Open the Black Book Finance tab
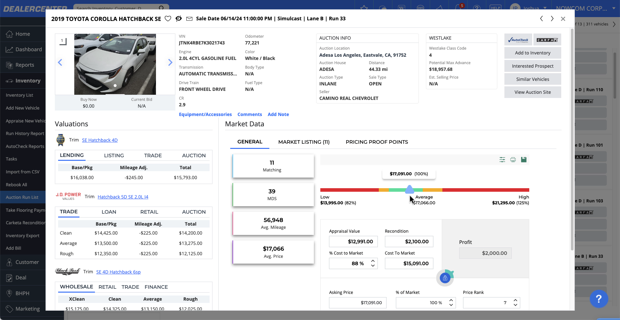The image size is (620, 320). tap(156, 287)
